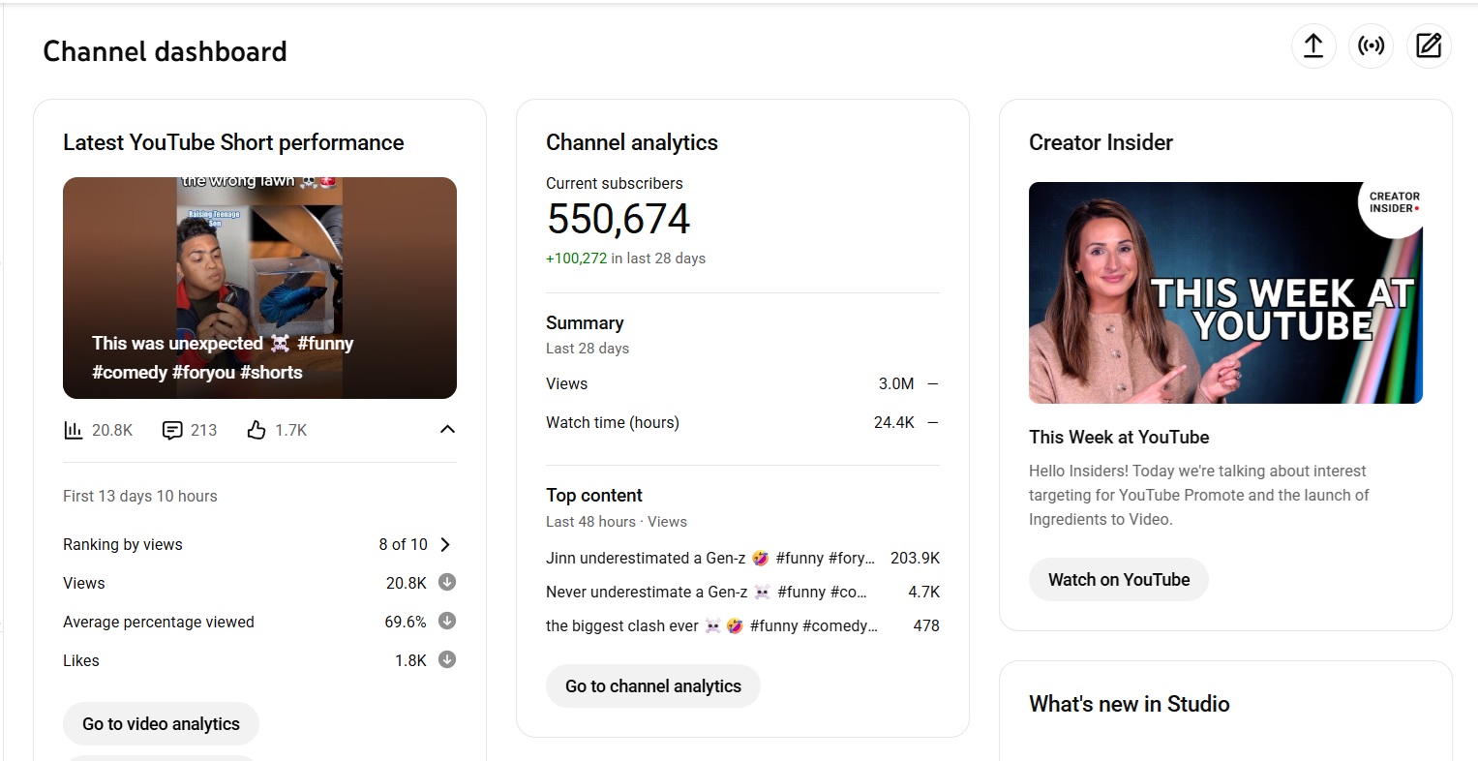The height and width of the screenshot is (761, 1478).
Task: Click the views bar chart icon
Action: 74,430
